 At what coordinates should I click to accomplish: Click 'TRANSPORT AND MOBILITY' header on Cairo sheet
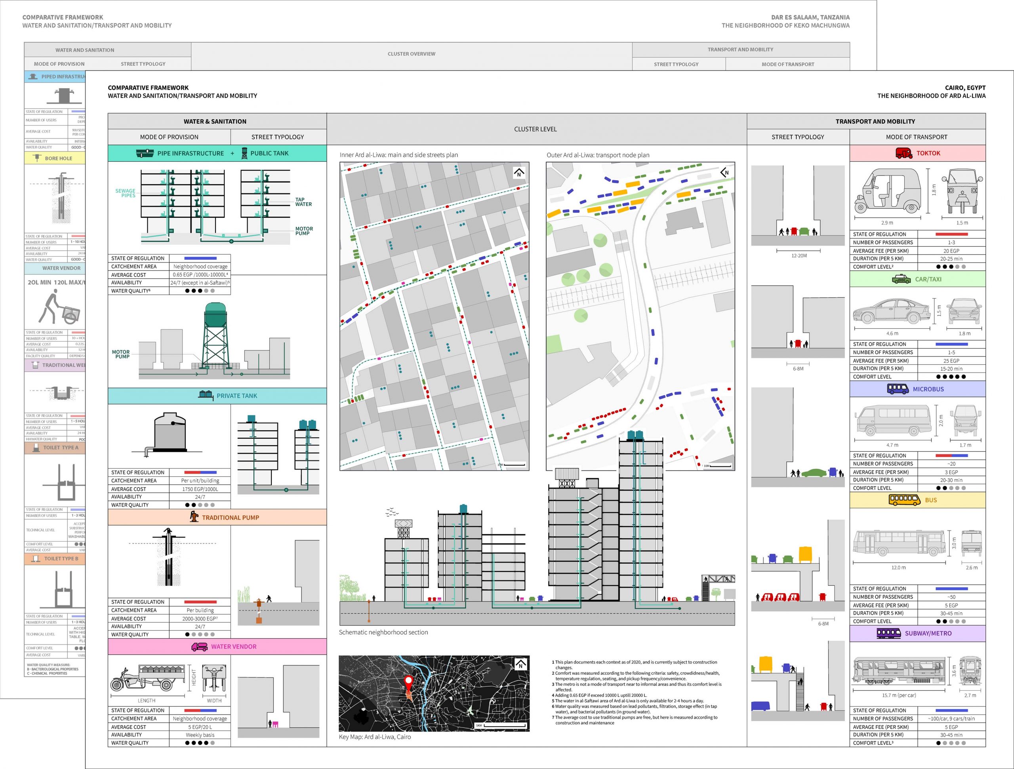866,122
